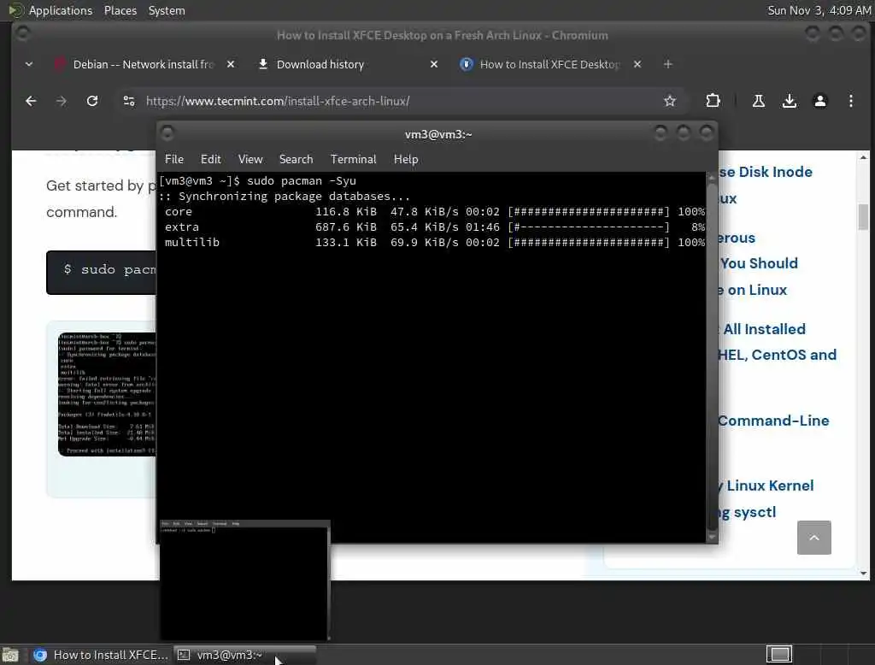Bookmark this page with the star icon

click(x=670, y=101)
